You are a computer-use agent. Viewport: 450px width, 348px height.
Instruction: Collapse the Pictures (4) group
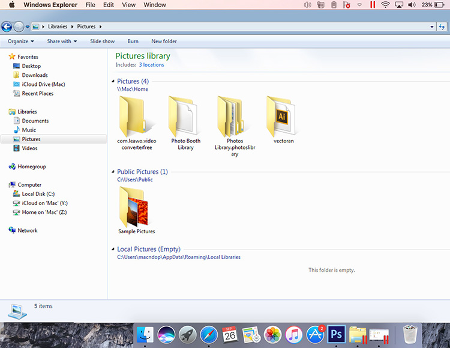pyautogui.click(x=113, y=81)
